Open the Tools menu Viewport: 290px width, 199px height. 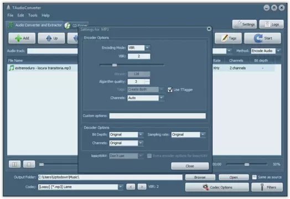pyautogui.click(x=33, y=15)
